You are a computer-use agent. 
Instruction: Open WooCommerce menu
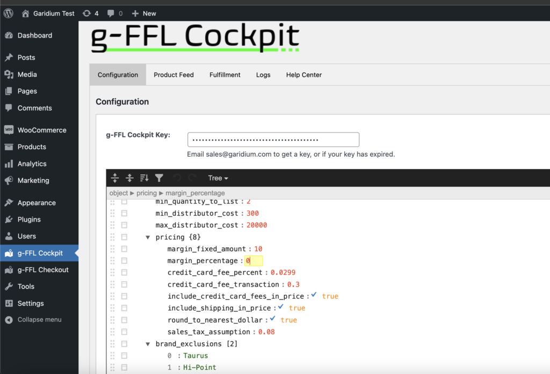click(42, 130)
